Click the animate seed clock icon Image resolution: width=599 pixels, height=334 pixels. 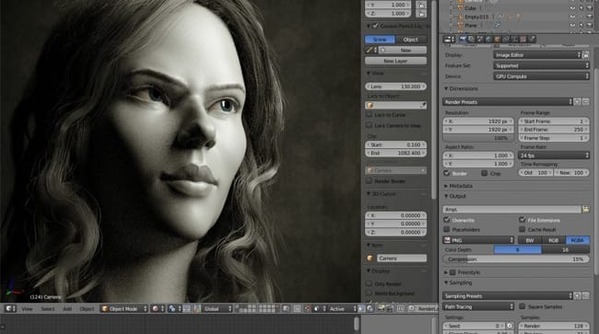[x=510, y=326]
